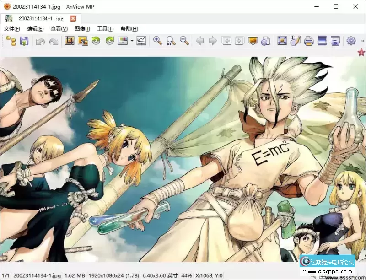Open the 图像 menu
366x280 pixels.
coord(81,28)
